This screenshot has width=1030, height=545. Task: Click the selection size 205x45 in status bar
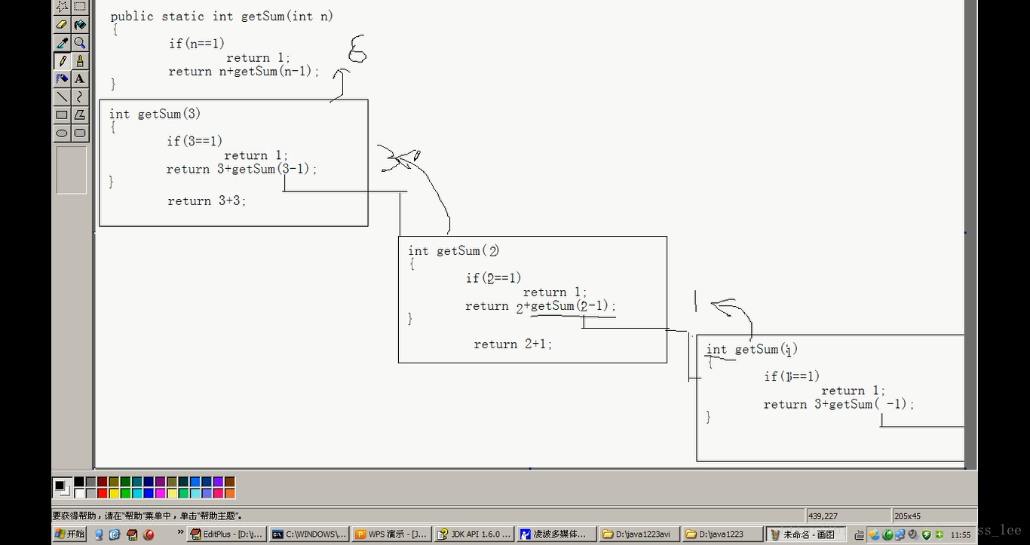(x=908, y=516)
